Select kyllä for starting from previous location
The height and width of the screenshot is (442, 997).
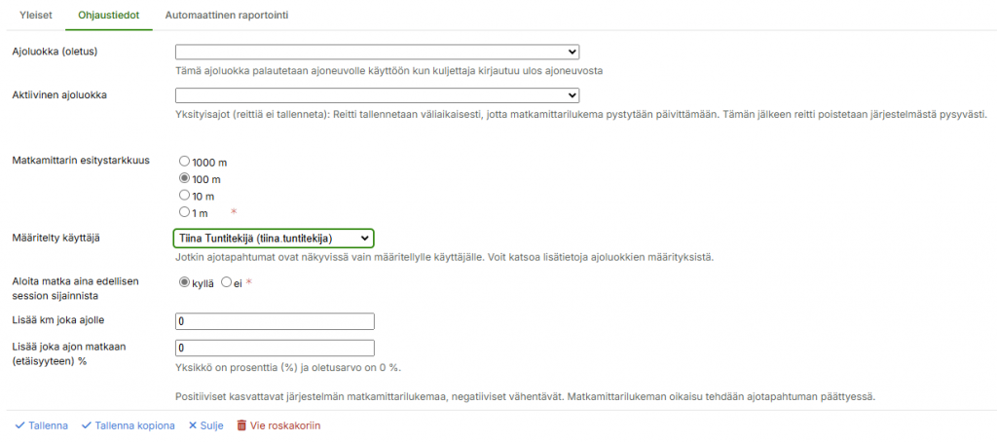pyautogui.click(x=185, y=282)
